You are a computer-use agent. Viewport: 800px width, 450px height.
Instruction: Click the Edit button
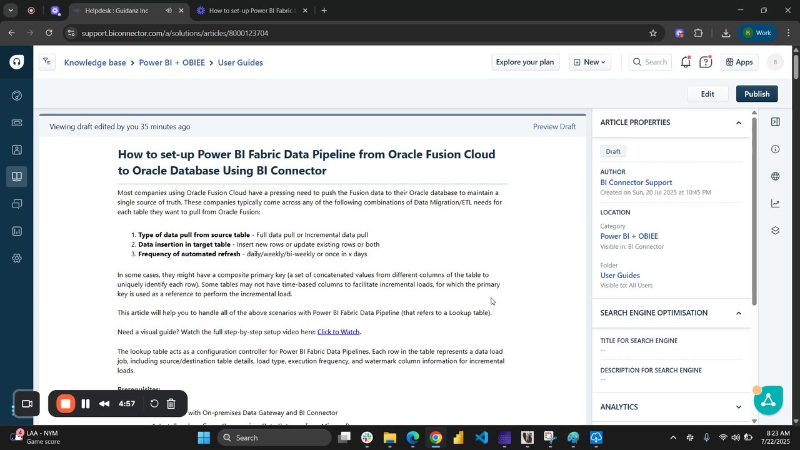click(707, 94)
